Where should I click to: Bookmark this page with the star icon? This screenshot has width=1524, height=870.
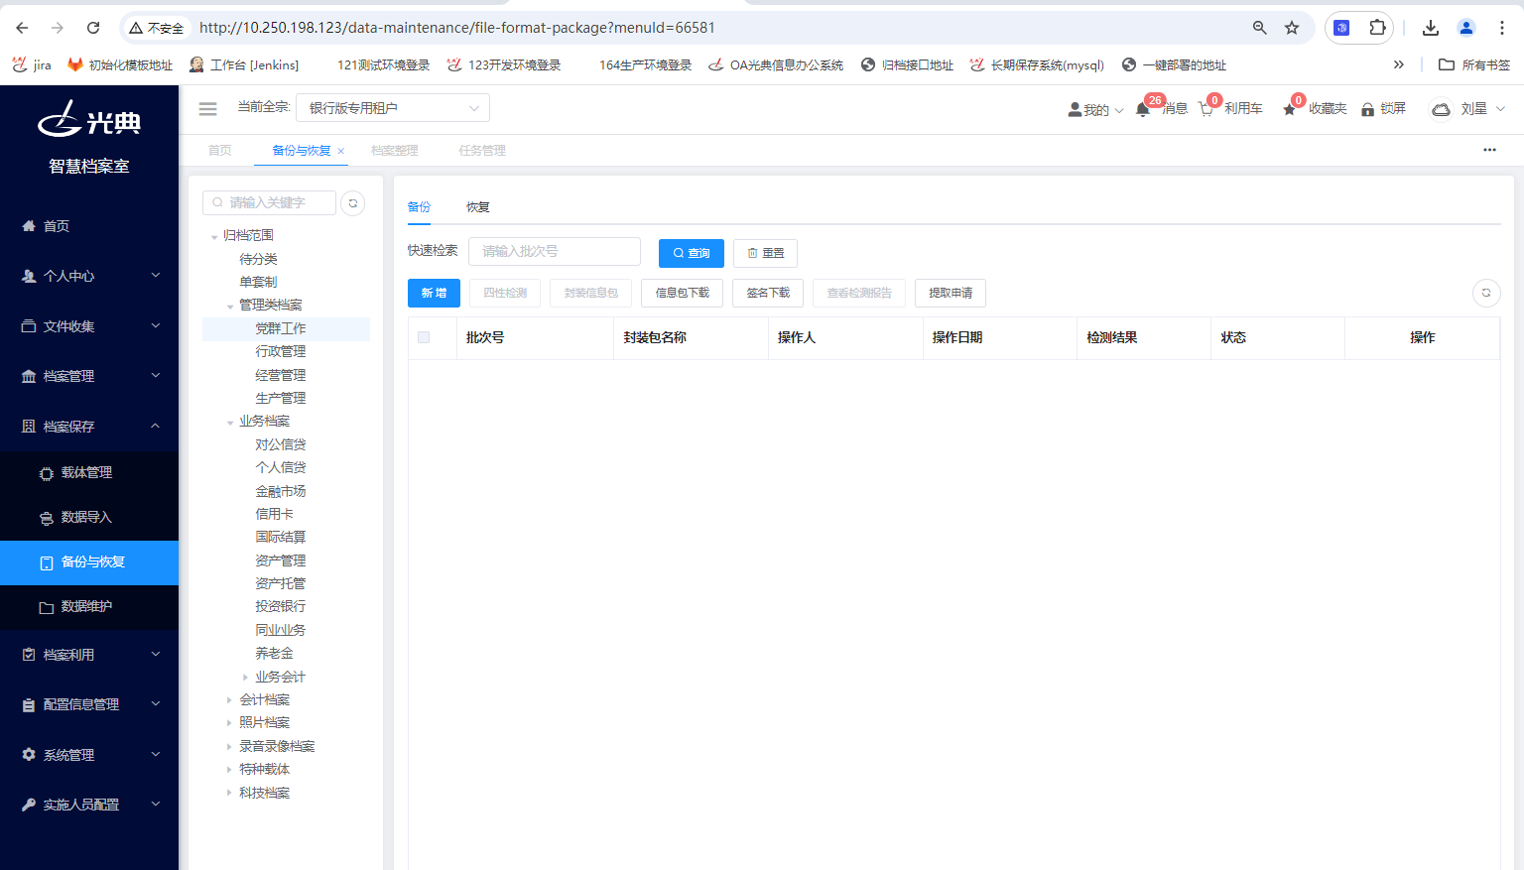point(1292,28)
